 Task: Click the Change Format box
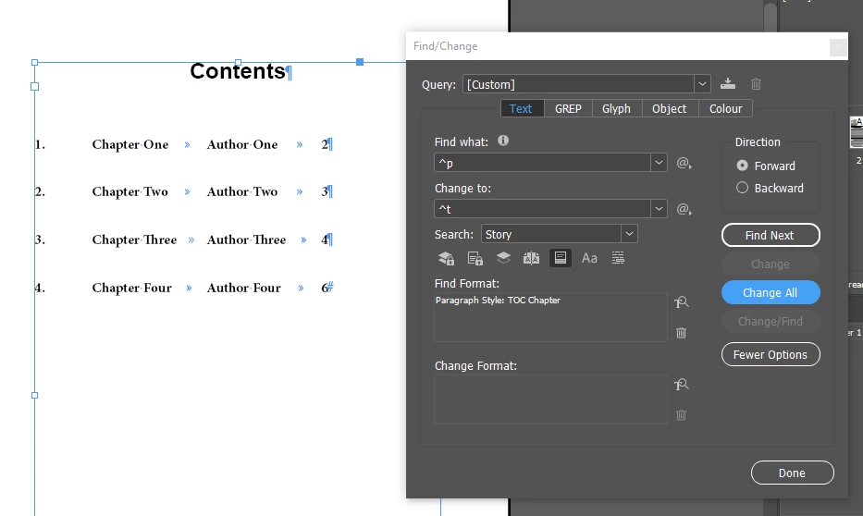[x=550, y=399]
